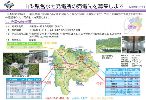
Task: Select the small dam gate photo
Action: 38,57
